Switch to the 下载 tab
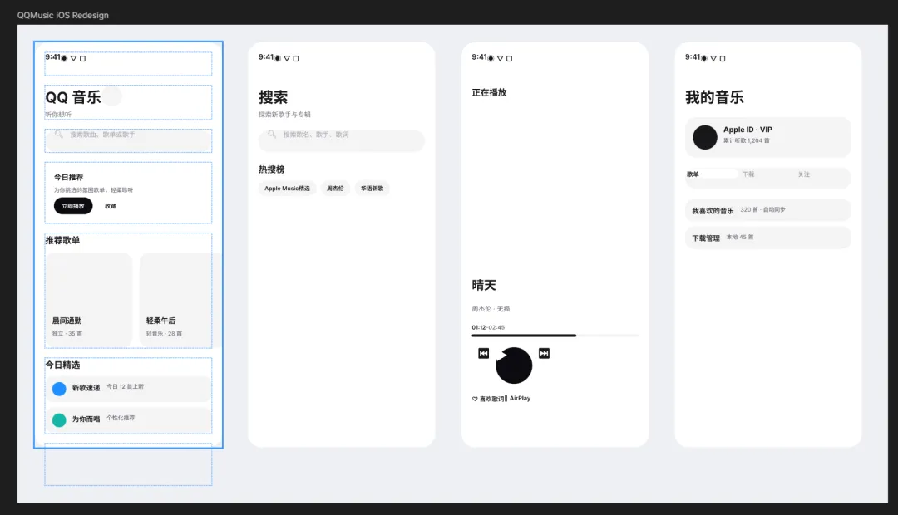The image size is (898, 515). (x=748, y=174)
